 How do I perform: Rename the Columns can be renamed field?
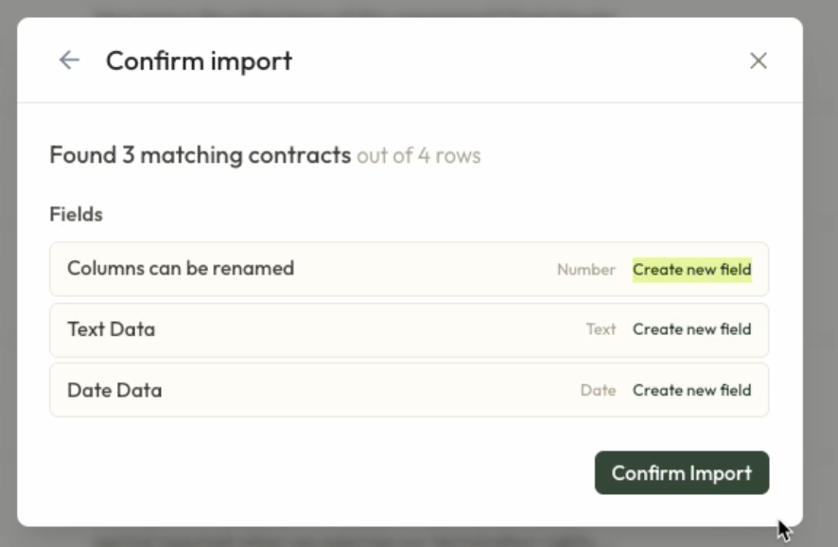pos(181,269)
